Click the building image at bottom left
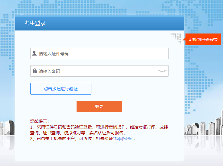Viewport: 223px width, 166px height. click(x=7, y=127)
